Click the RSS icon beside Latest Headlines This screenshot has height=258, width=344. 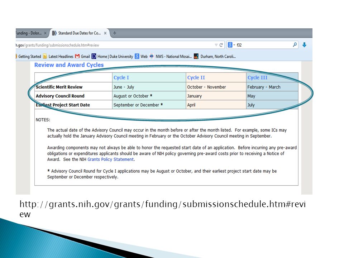coord(45,56)
